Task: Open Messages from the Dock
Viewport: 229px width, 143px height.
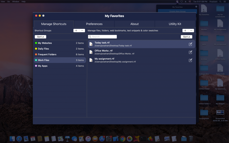Action: tap(74, 139)
